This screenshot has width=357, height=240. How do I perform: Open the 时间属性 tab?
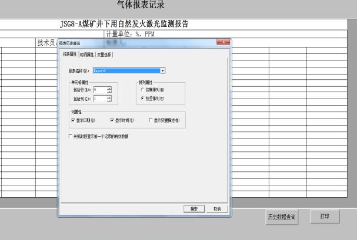point(86,55)
